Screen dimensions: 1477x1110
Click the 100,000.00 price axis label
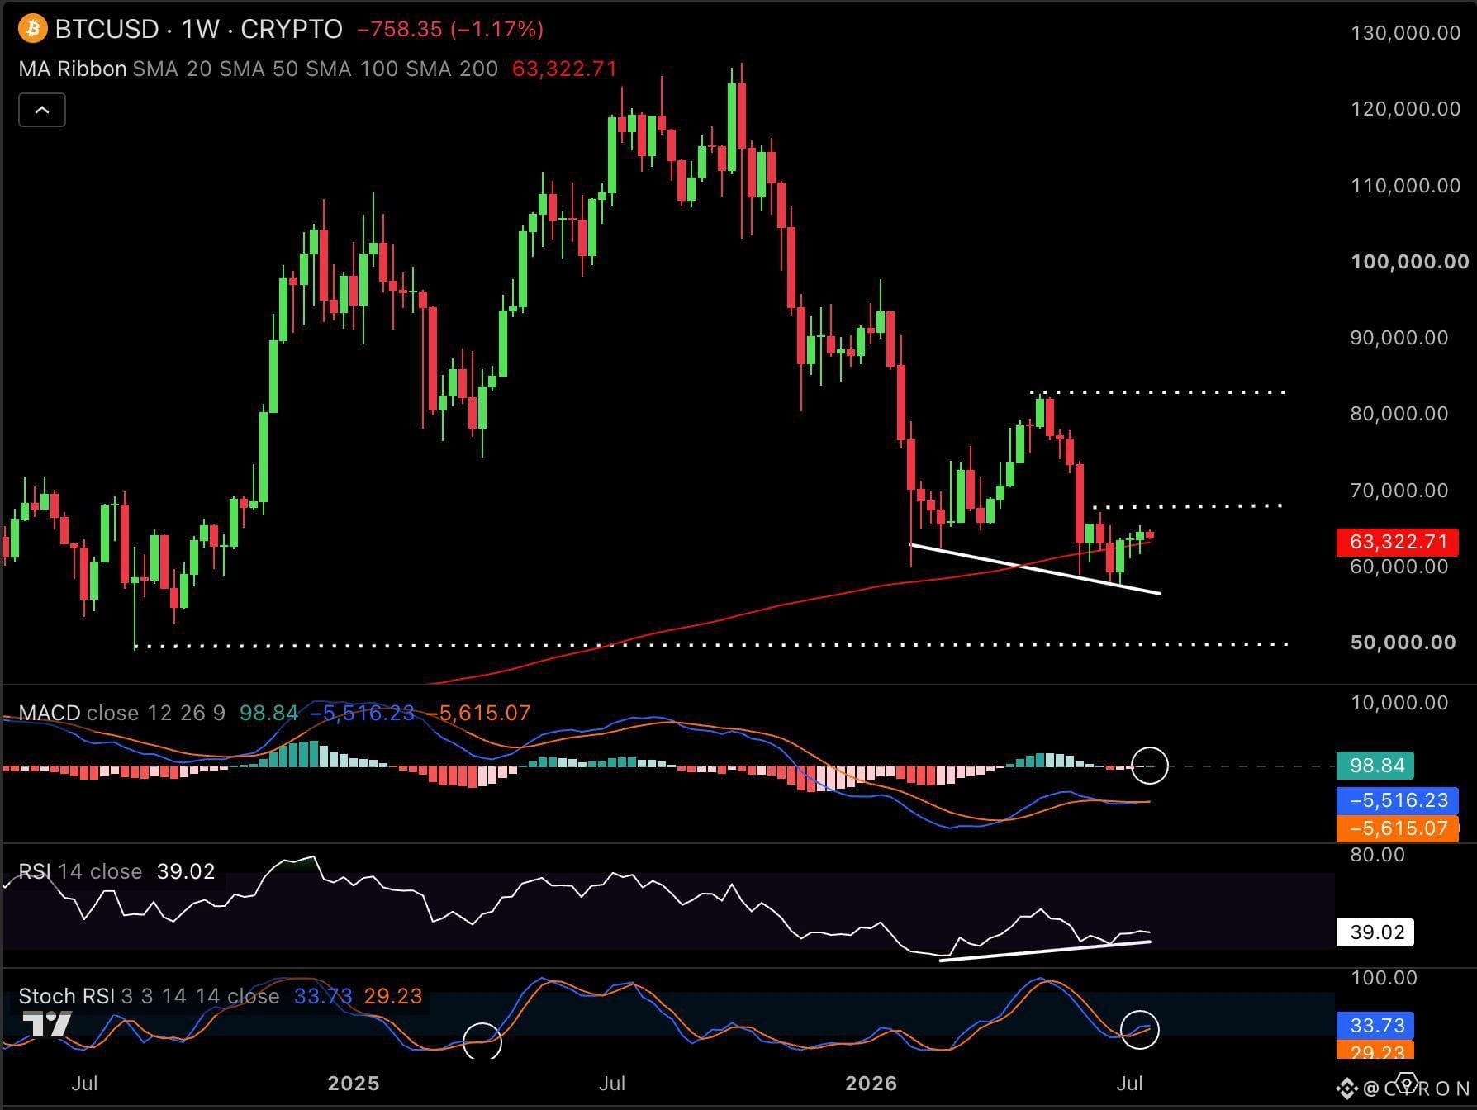click(1410, 262)
